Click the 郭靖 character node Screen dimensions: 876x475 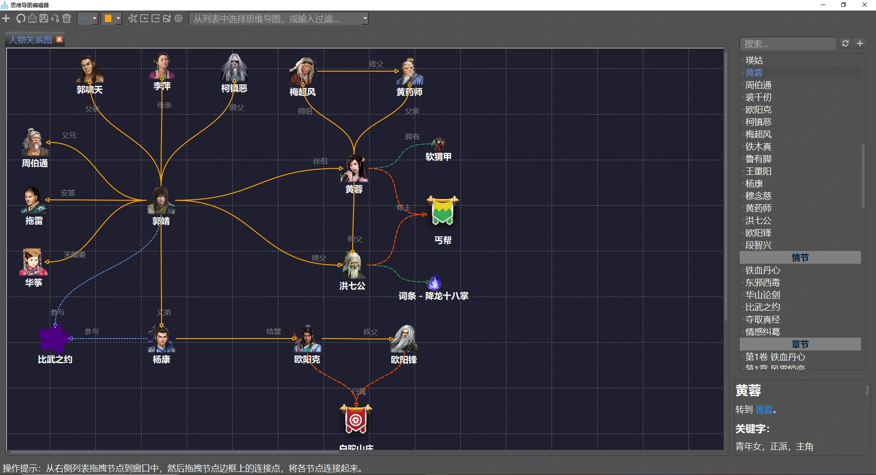(x=161, y=201)
